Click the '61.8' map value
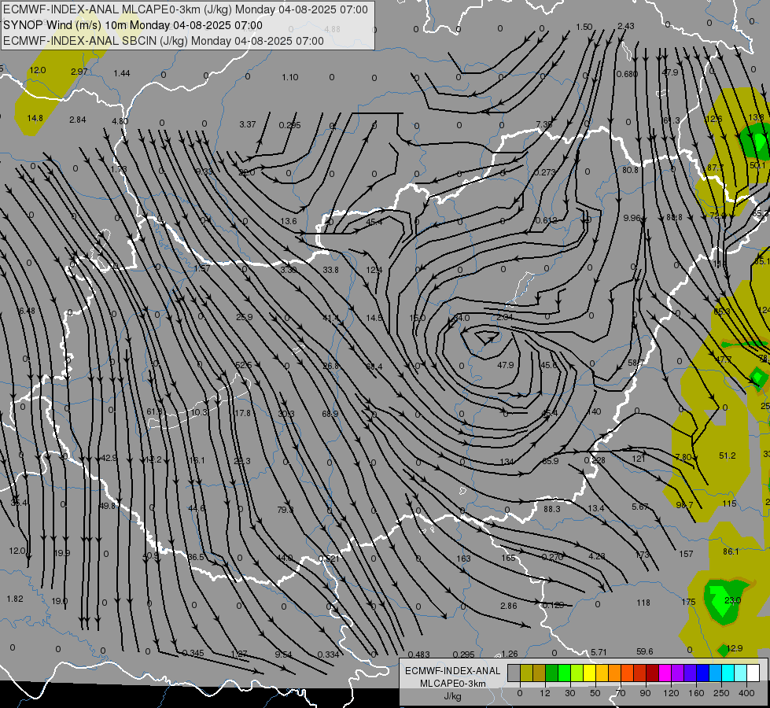 pyautogui.click(x=155, y=411)
